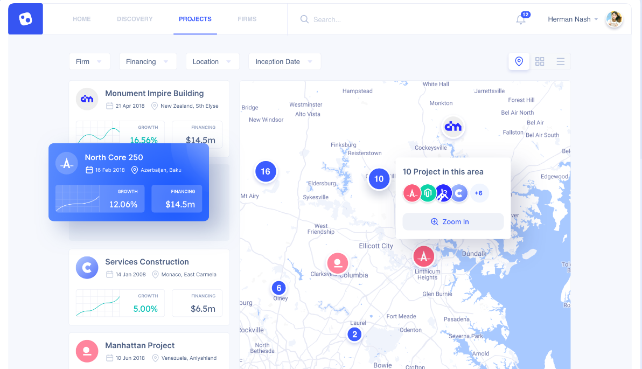
Task: Open the Location filter dropdown
Action: click(213, 61)
